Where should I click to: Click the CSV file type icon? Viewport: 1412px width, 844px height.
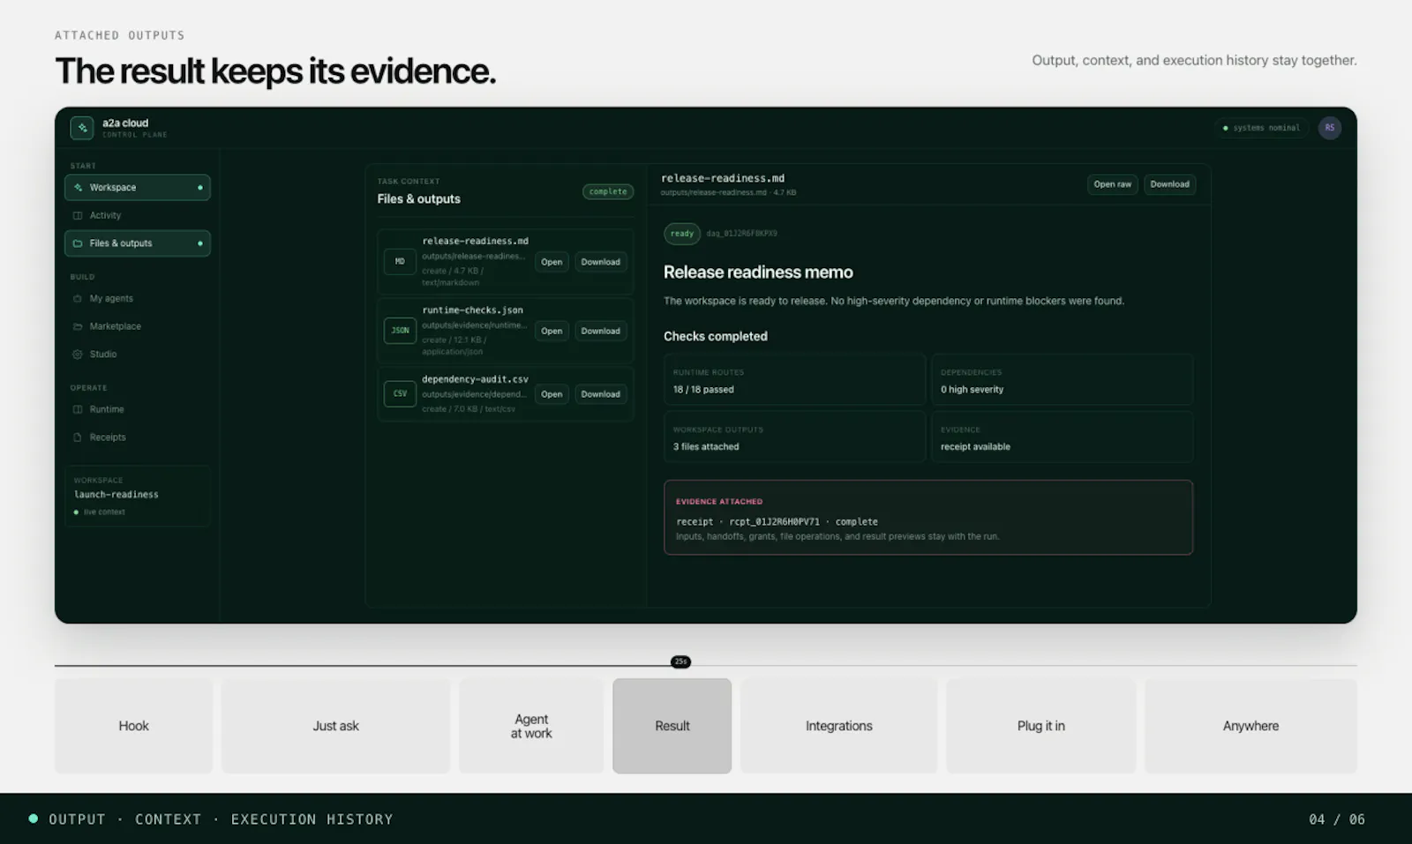click(400, 393)
